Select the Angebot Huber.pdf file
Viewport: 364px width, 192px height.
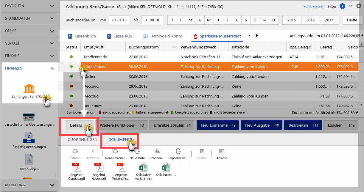(x=99, y=172)
